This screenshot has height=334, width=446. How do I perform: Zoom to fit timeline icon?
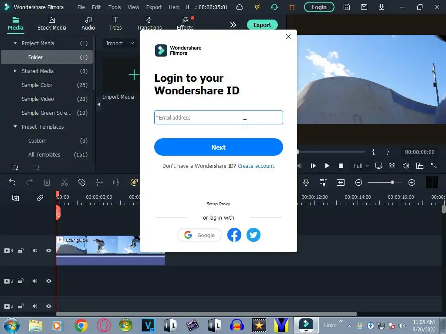click(x=341, y=182)
